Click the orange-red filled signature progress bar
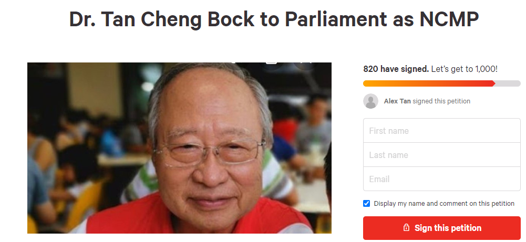Screen dimensions: 526x242 [428, 83]
